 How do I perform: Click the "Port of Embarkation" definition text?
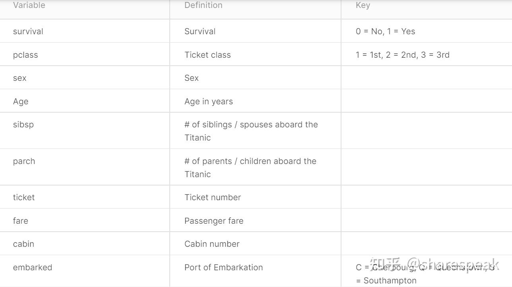[x=223, y=267]
